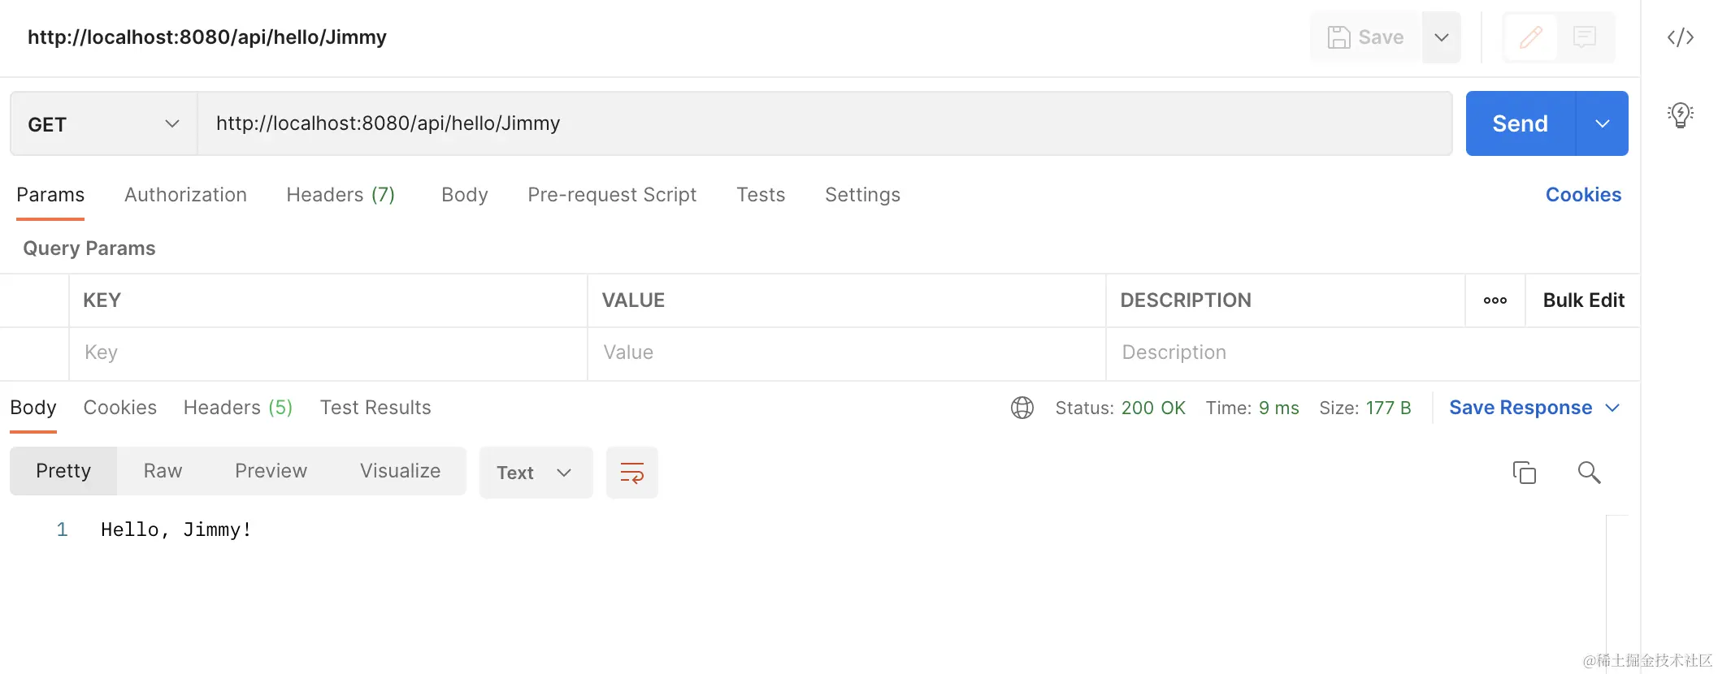Open the code snippet panel icon
The image size is (1718, 674).
(1680, 37)
